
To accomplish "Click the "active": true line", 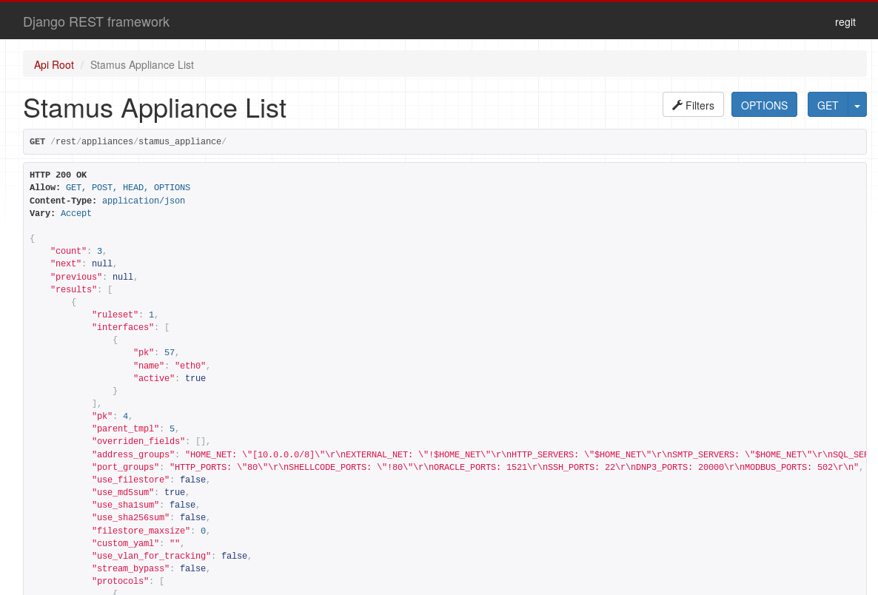I will (169, 378).
